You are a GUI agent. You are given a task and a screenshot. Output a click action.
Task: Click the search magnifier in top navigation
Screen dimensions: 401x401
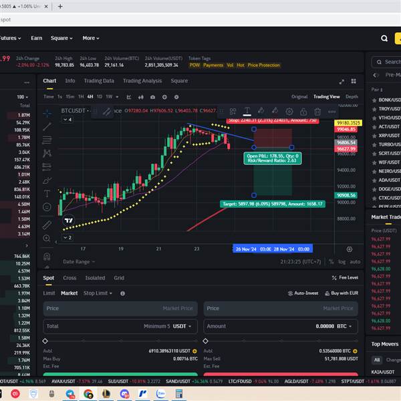tap(384, 38)
